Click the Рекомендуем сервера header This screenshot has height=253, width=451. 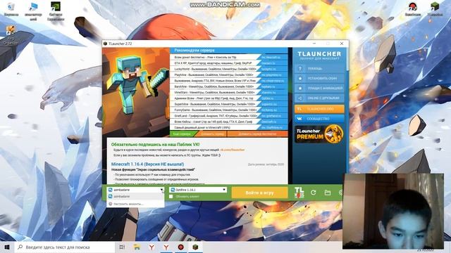click(x=194, y=50)
